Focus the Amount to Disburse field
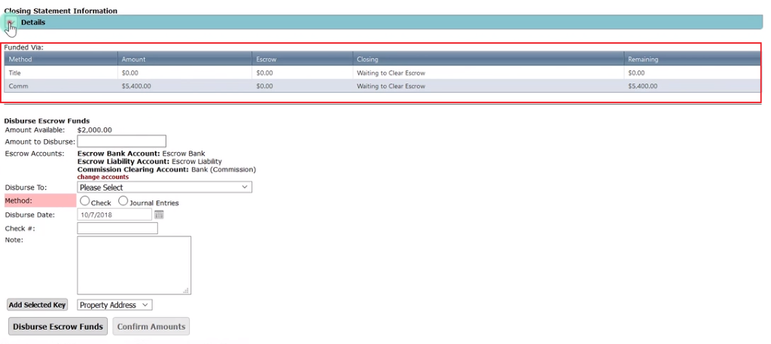The width and height of the screenshot is (771, 344). (x=121, y=142)
